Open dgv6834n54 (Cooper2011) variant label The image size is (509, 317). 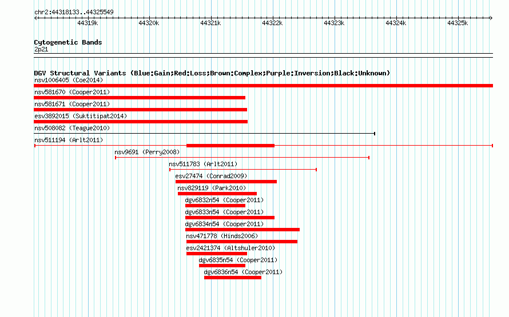(224, 224)
